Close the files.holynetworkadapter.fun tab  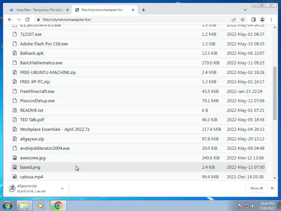[x=133, y=10]
